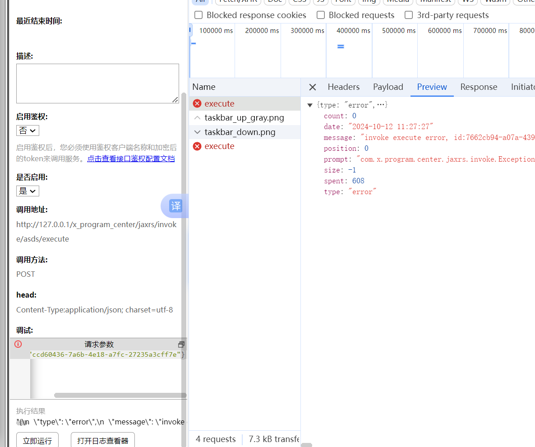Screen dimensions: 535x447
Task: Click the horizontal scrollbar under request parameters
Action: click(x=120, y=395)
